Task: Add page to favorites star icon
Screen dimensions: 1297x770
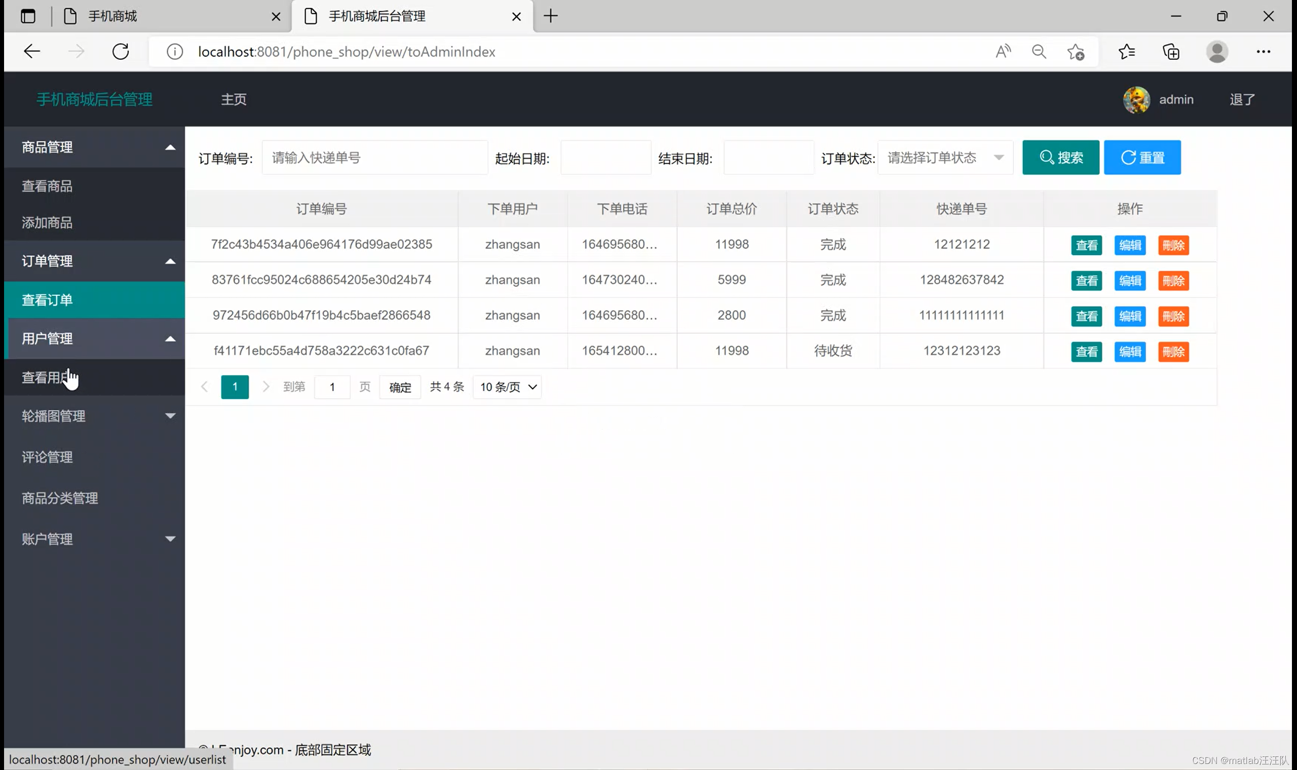Action: click(x=1076, y=51)
